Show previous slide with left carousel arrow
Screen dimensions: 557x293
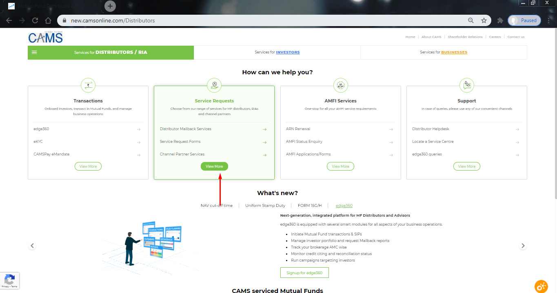tap(32, 246)
